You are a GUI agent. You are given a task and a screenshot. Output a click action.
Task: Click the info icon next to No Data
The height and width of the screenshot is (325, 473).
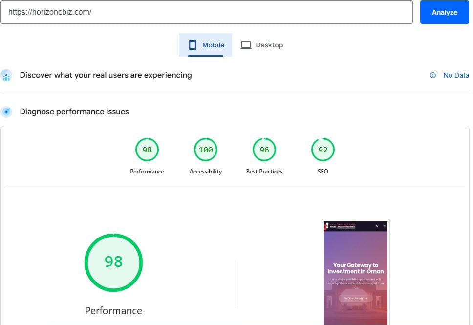433,75
